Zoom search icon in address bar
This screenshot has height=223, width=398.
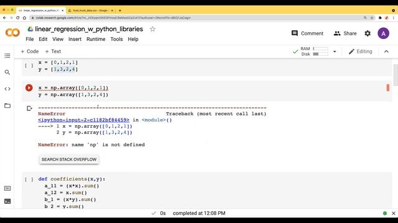365,18
